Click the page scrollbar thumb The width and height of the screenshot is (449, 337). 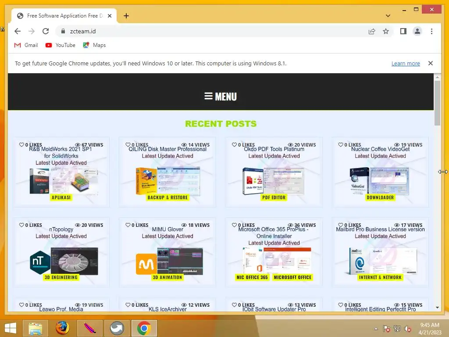click(437, 103)
